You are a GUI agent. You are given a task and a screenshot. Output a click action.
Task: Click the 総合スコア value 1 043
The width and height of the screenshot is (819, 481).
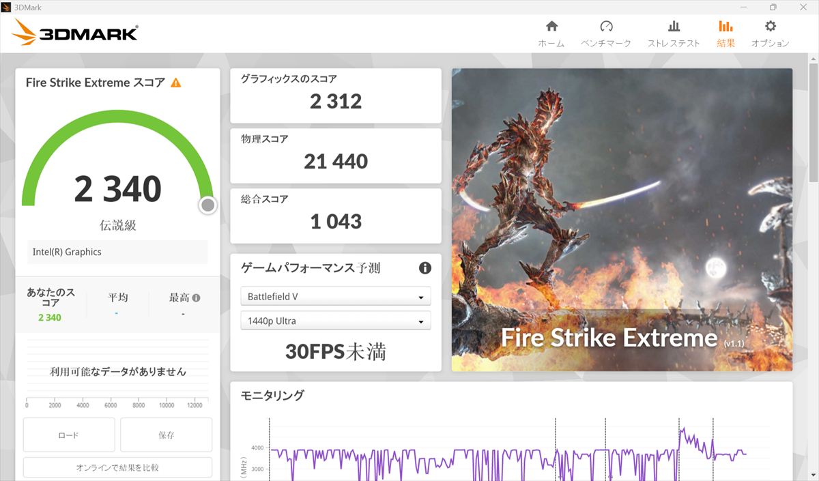point(336,222)
